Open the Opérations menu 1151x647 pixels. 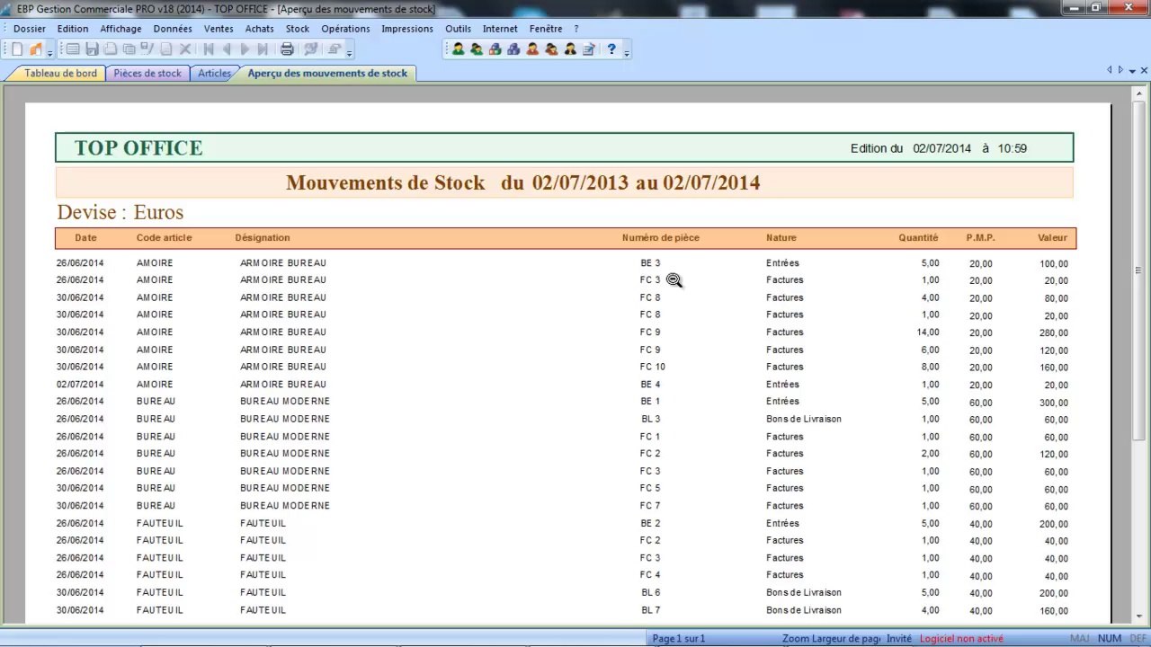(345, 29)
